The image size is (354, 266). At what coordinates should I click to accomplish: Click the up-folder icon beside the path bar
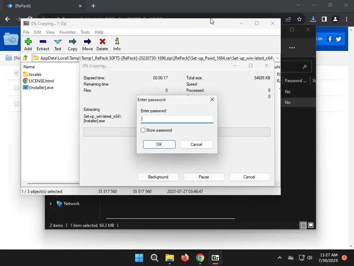click(x=25, y=58)
